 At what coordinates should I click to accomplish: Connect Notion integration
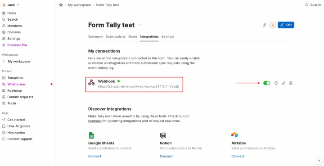tap(166, 156)
